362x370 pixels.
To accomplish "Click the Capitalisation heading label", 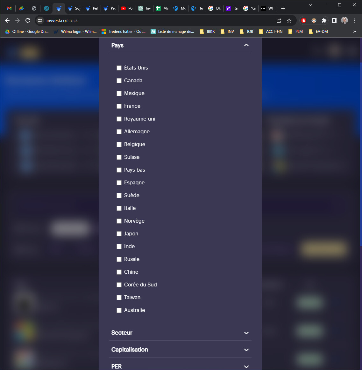I will point(130,350).
